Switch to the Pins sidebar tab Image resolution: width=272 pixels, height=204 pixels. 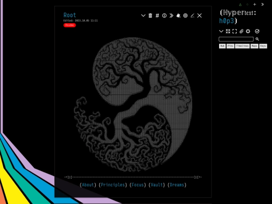pos(230,46)
